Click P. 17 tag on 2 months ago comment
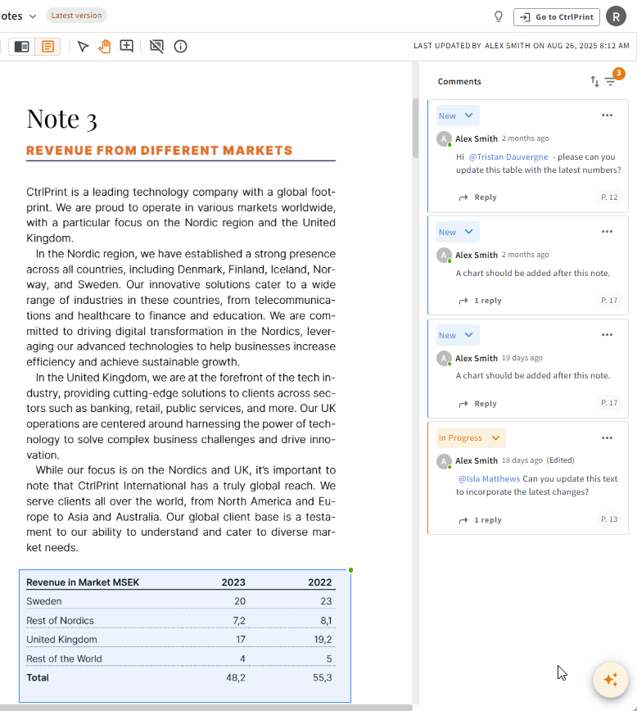 pos(609,300)
